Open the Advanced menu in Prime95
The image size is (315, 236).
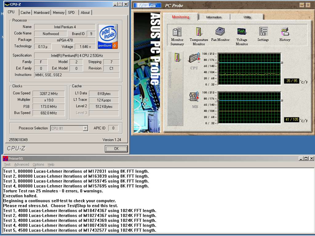click(22, 164)
